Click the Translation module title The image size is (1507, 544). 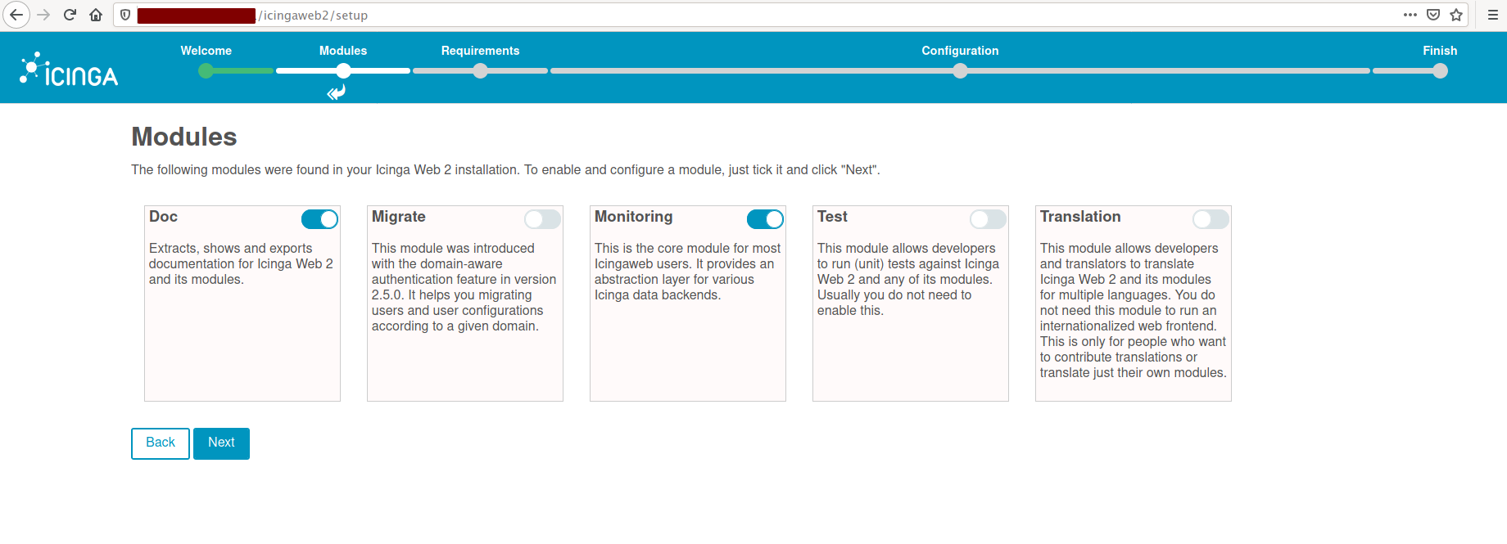[1080, 217]
